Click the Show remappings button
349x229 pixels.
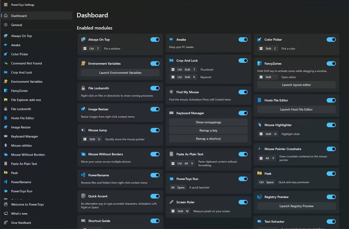tap(208, 122)
